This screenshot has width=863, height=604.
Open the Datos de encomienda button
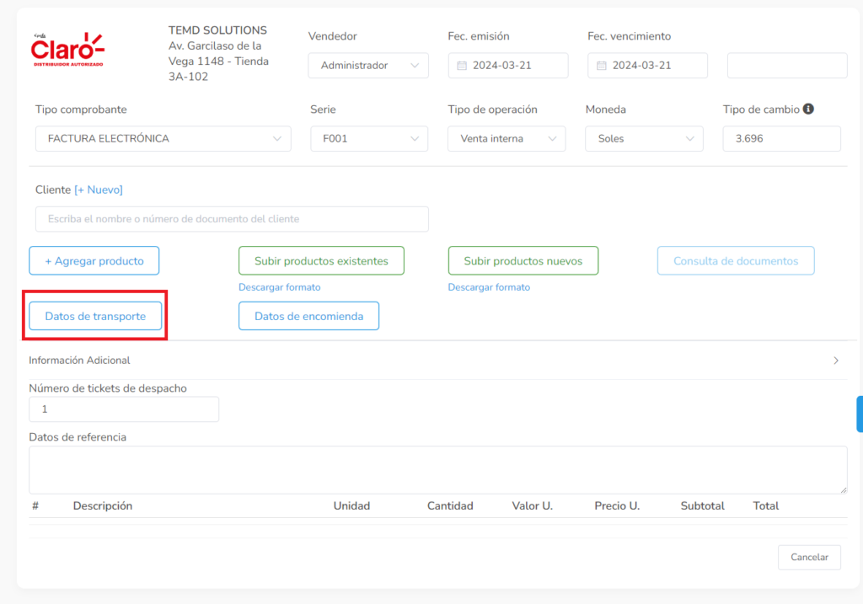(308, 316)
